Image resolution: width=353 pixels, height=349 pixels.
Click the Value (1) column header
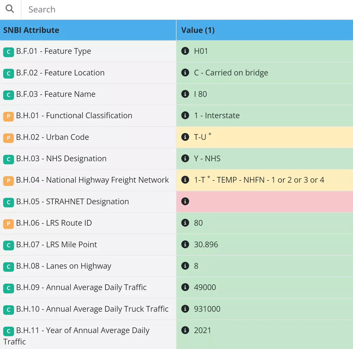pos(198,30)
